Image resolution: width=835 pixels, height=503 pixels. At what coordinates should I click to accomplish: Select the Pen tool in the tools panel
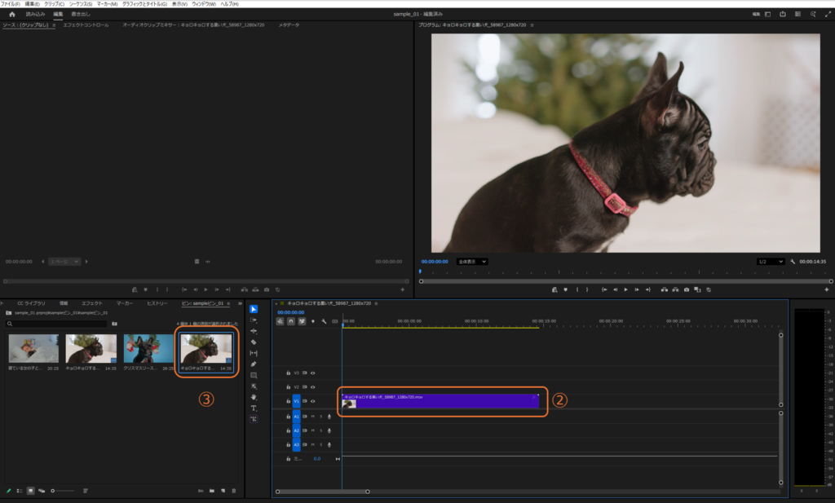coord(254,364)
